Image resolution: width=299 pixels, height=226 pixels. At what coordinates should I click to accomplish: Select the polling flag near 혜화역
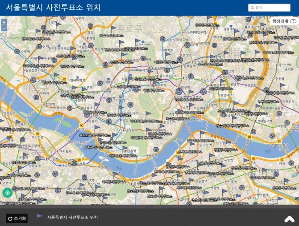[167, 55]
